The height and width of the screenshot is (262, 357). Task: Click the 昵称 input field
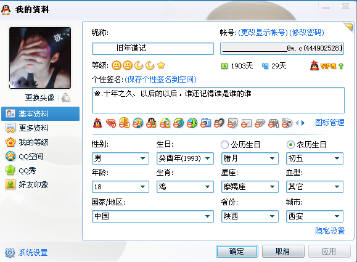point(153,49)
